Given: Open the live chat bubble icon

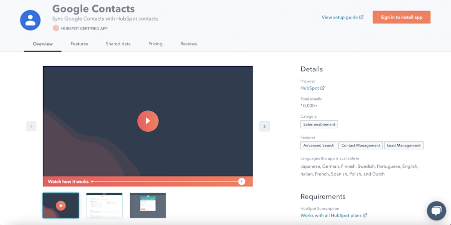Looking at the screenshot, I should (x=436, y=211).
